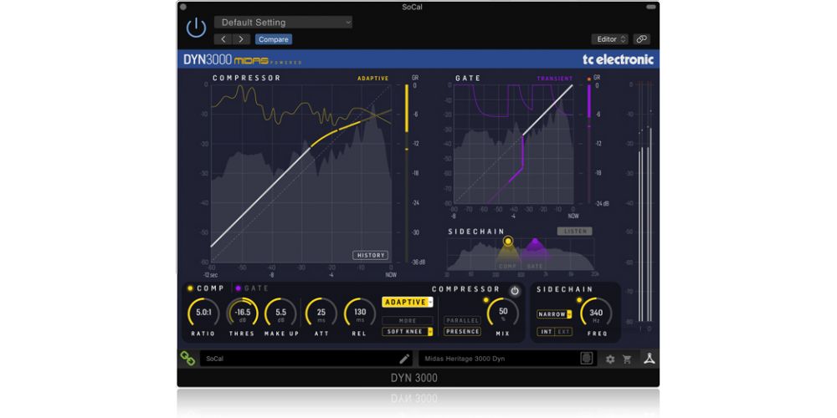Open the SOFT KNEE dropdown
The height and width of the screenshot is (418, 837).
tap(408, 332)
